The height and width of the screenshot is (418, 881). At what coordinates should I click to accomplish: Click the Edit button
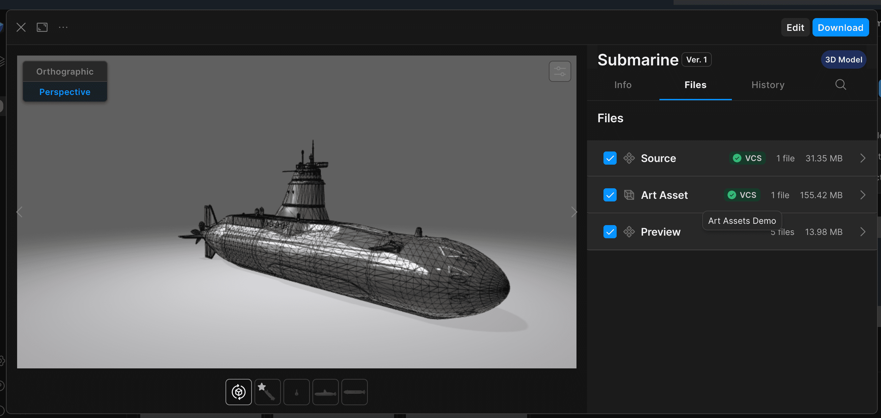tap(795, 27)
